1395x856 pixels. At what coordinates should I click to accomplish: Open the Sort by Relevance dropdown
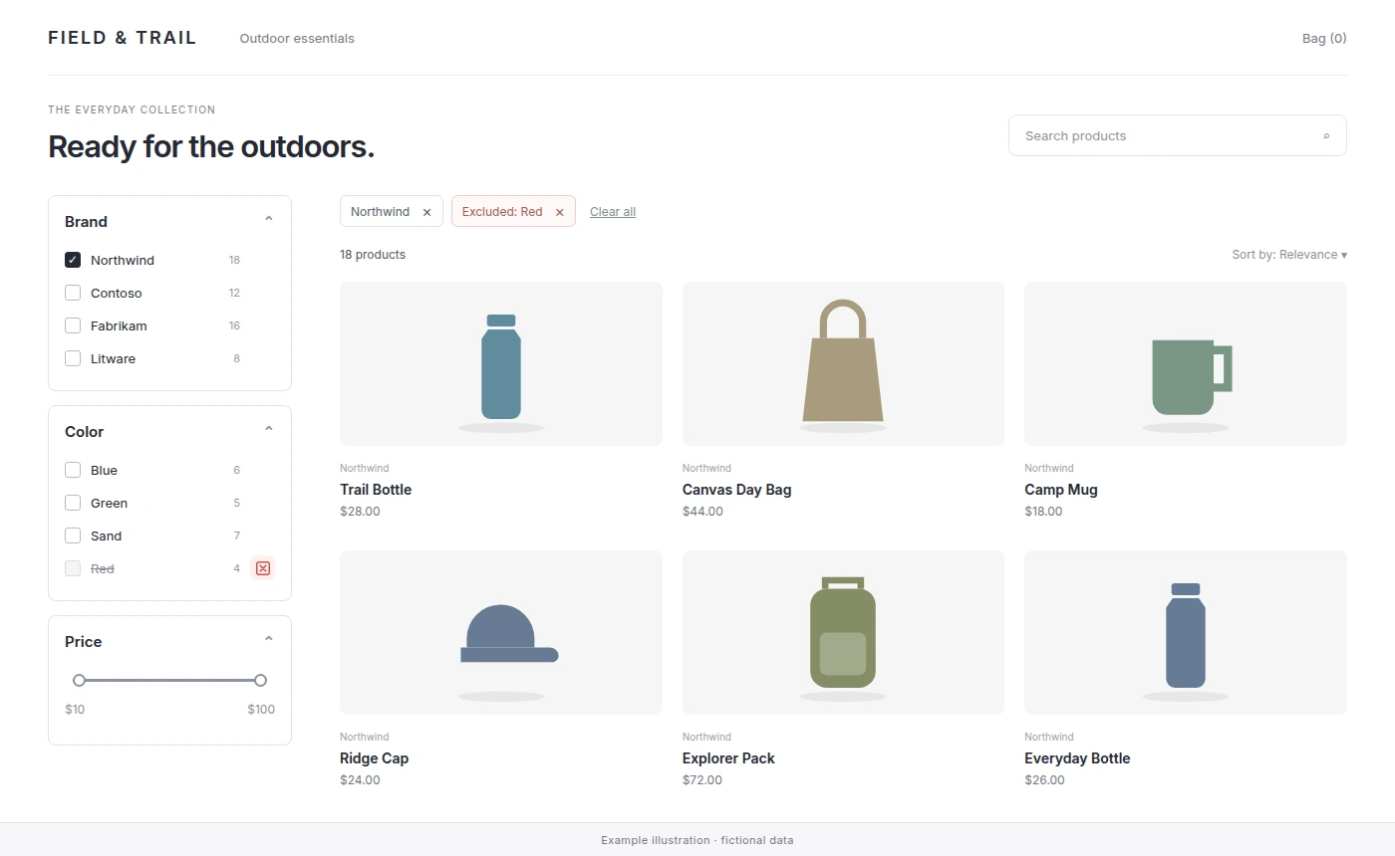1289,255
